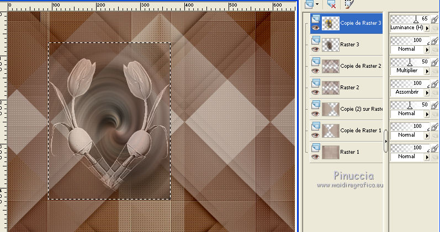440x232 pixels.
Task: Select the Raster 2 layer name
Action: (349, 88)
